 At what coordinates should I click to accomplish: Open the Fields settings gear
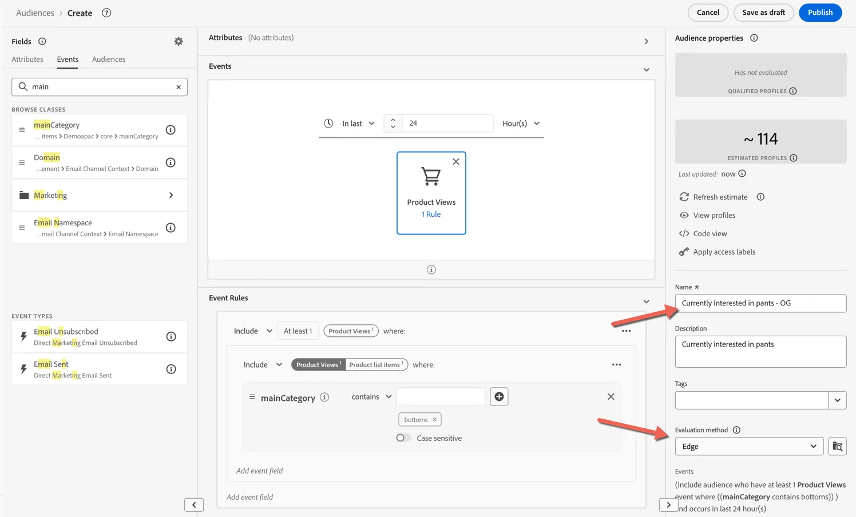click(179, 41)
